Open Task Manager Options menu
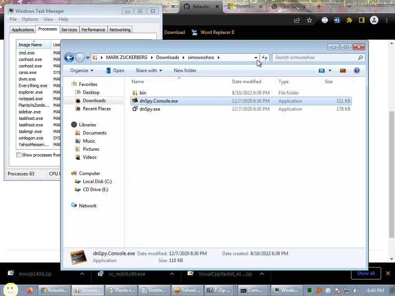This screenshot has width=395, height=296. 30,19
